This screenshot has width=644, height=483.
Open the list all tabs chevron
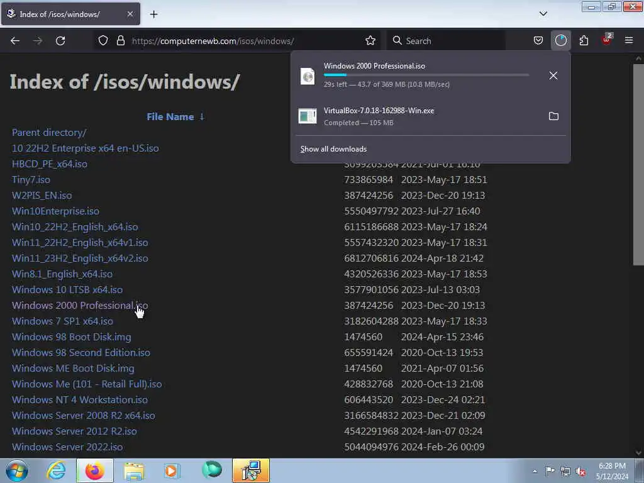coord(543,14)
